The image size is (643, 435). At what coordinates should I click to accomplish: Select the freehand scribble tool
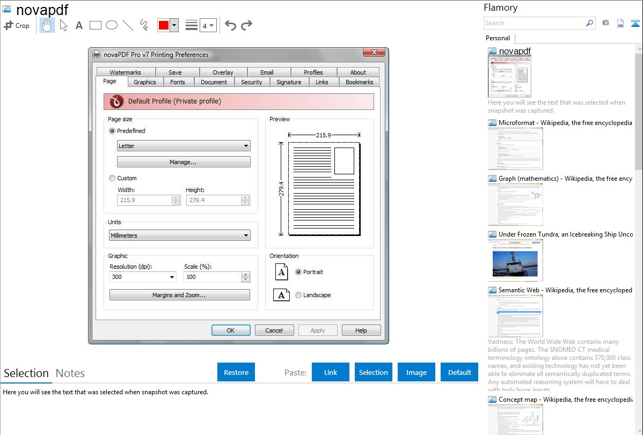pos(144,25)
